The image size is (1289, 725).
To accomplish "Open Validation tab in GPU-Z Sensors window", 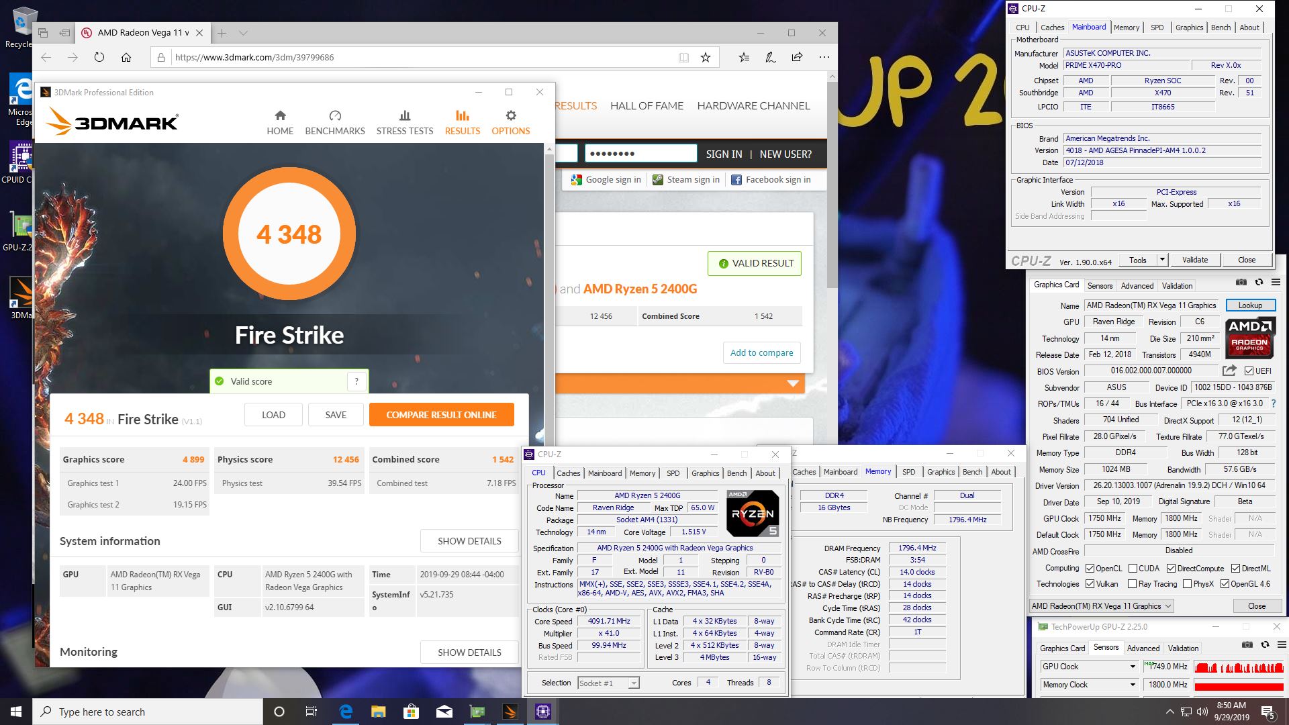I will coord(1183,648).
